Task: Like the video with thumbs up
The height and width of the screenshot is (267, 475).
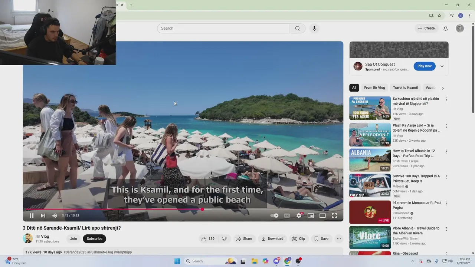Action: [x=208, y=239]
